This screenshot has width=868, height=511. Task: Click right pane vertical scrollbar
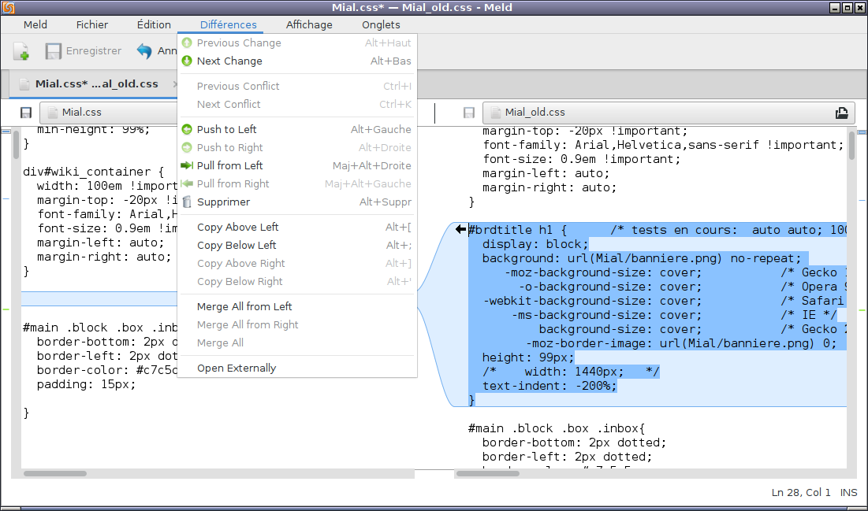(851, 146)
